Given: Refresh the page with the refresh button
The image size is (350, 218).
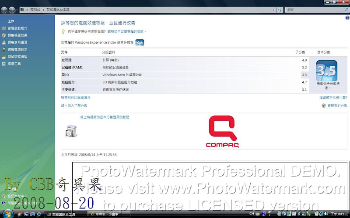Looking at the screenshot, I should (280, 10).
